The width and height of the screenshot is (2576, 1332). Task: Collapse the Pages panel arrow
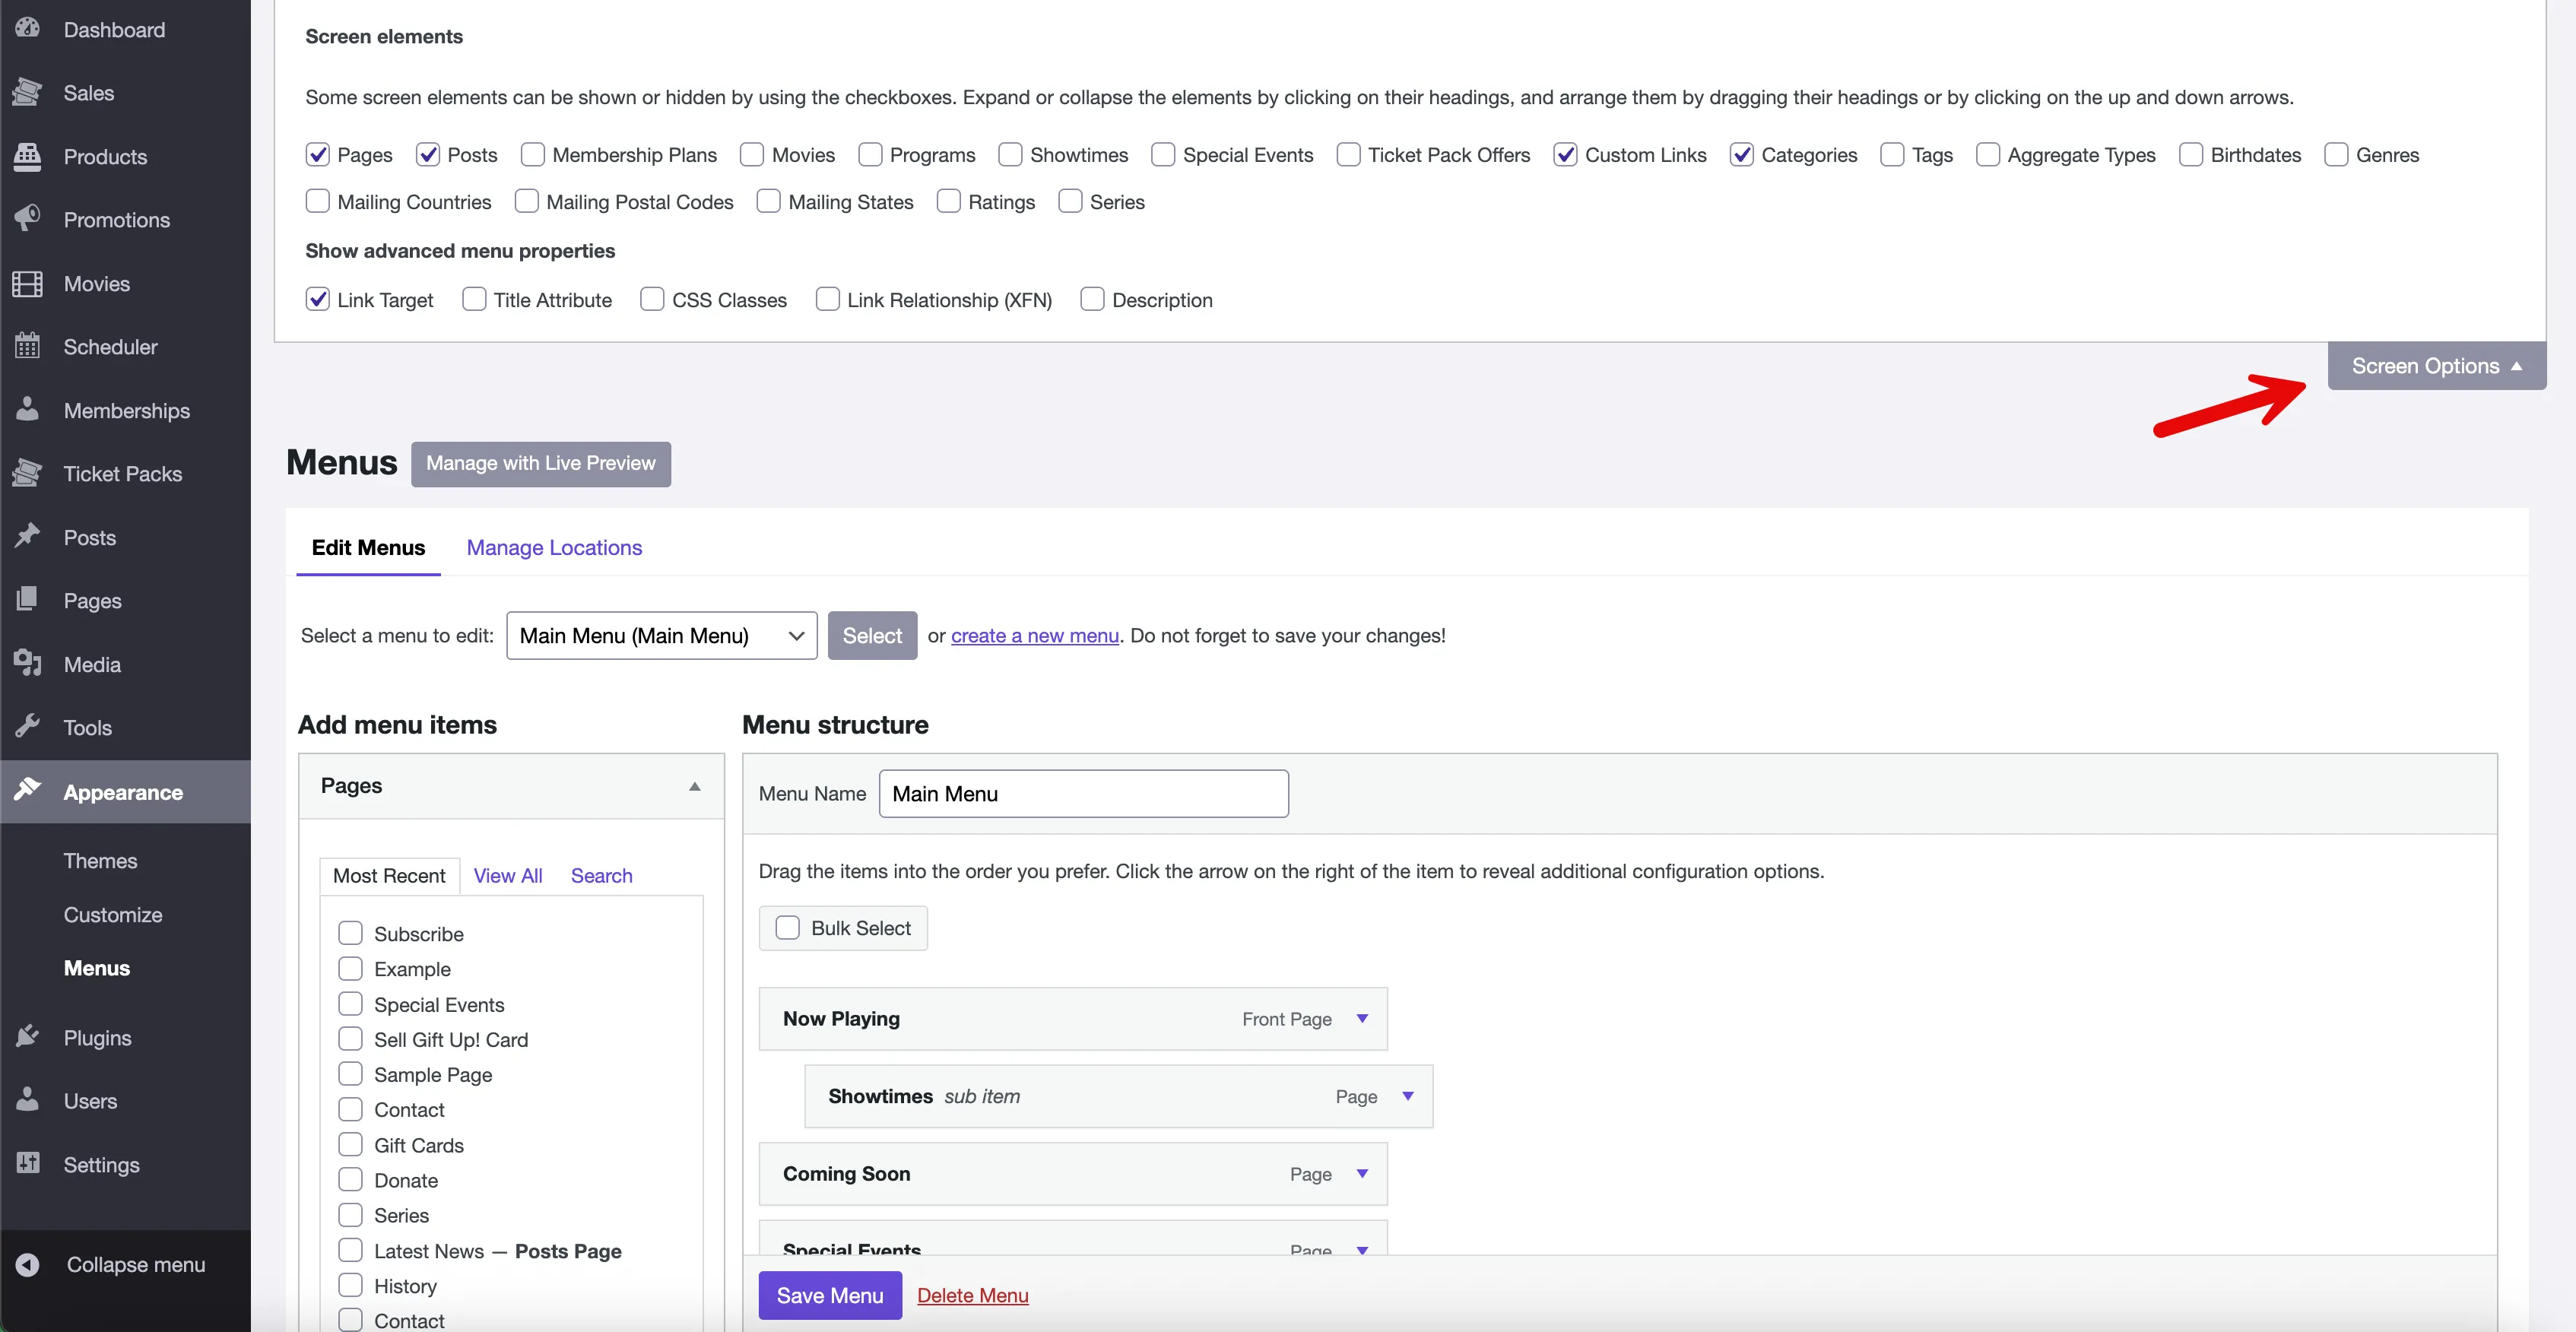(694, 786)
